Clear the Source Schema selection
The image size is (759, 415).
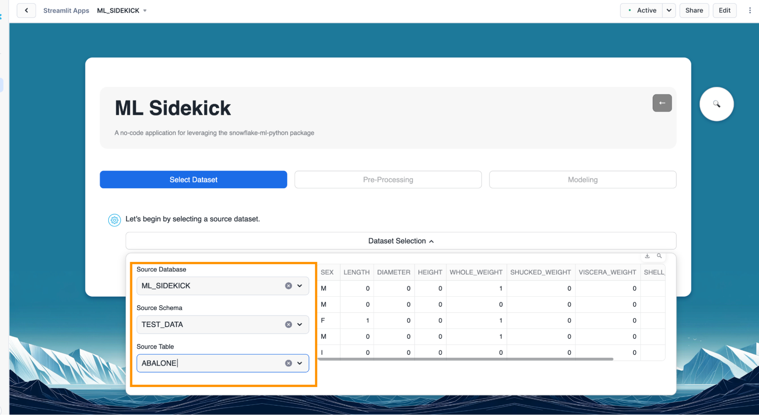(289, 324)
